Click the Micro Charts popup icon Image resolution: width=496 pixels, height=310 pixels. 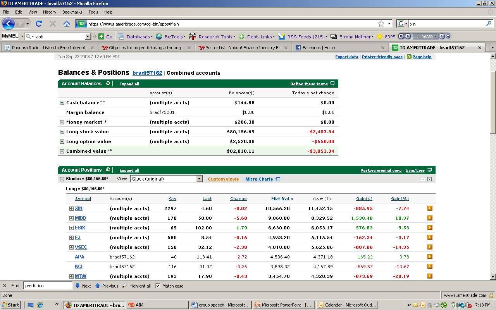tap(278, 179)
